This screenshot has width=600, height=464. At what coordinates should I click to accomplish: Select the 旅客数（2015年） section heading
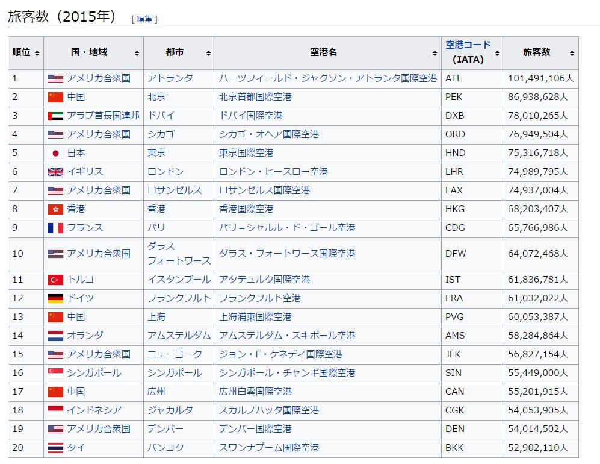point(61,16)
